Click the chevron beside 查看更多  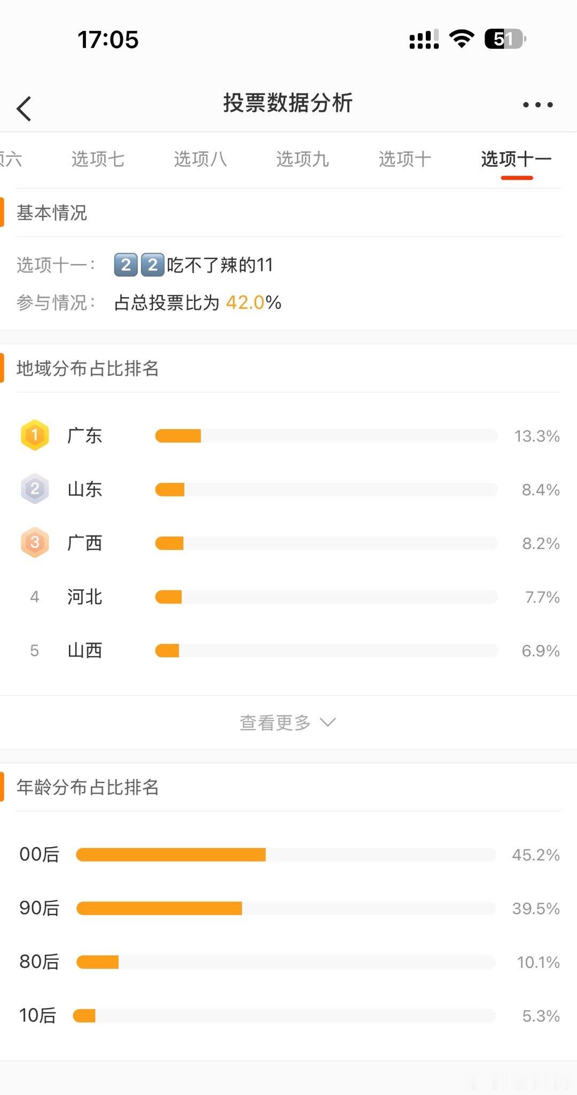328,723
